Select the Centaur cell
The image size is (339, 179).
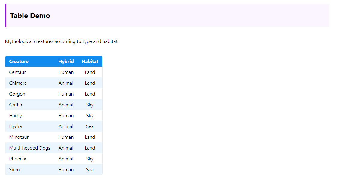click(17, 72)
